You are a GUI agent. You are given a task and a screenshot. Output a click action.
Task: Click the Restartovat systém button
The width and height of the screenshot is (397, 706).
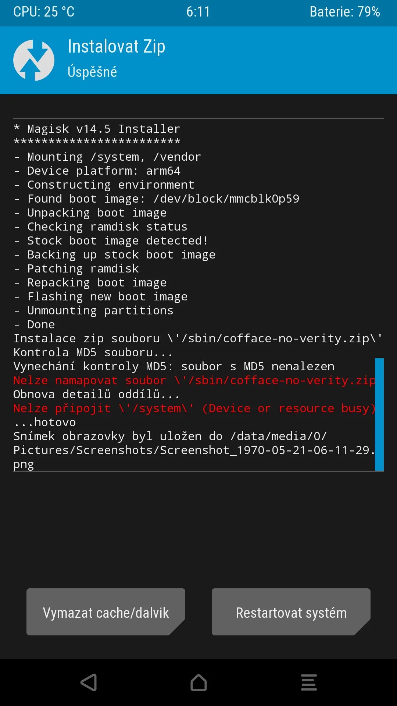click(x=291, y=612)
